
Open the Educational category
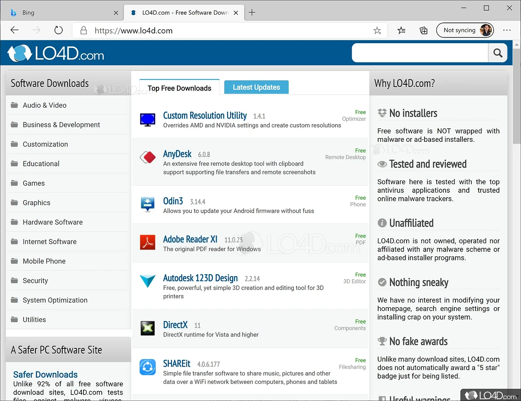tap(41, 164)
